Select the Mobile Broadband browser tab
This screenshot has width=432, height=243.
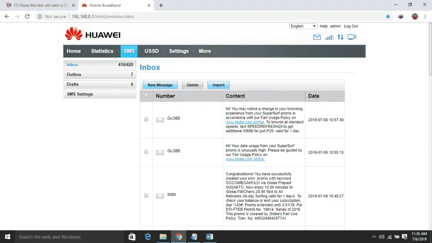[115, 5]
